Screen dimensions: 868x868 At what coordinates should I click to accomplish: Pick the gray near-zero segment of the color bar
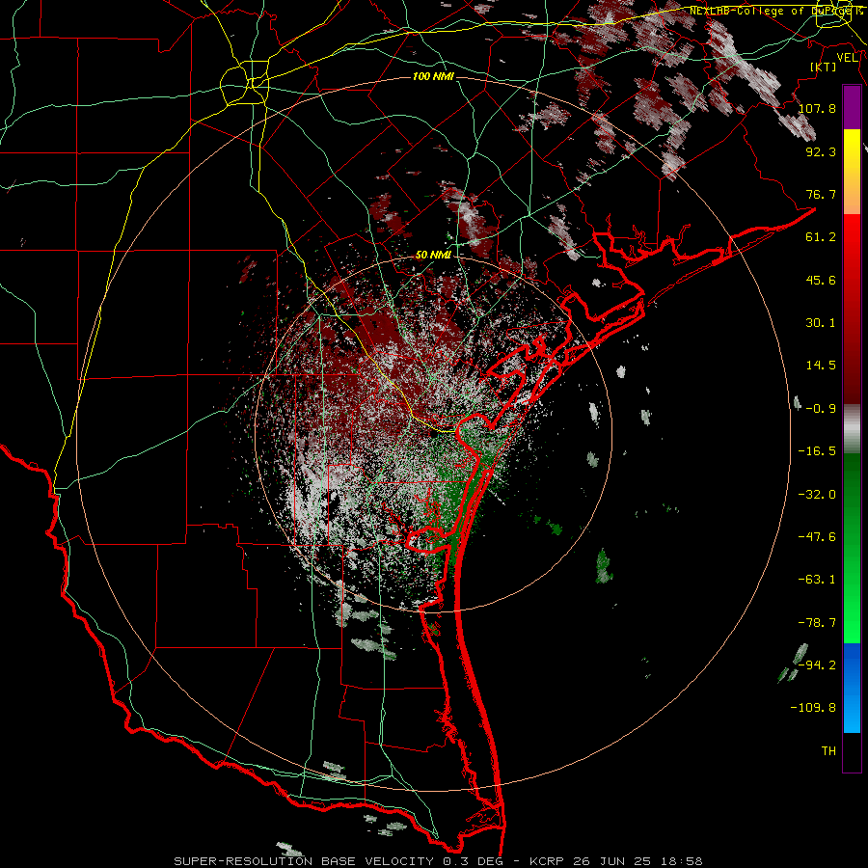852,428
